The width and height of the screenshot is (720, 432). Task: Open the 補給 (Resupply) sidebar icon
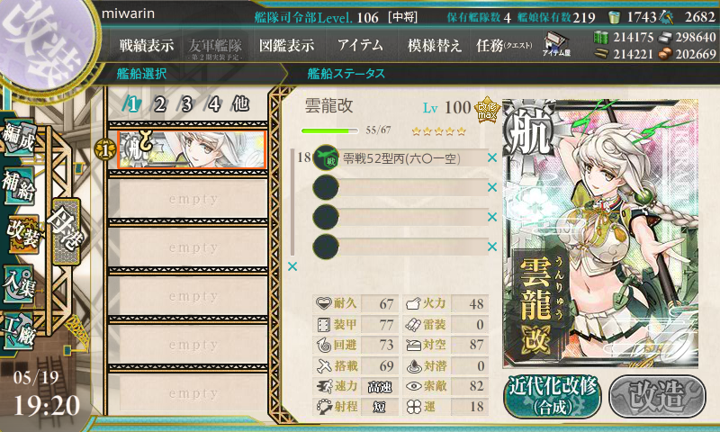tap(19, 185)
